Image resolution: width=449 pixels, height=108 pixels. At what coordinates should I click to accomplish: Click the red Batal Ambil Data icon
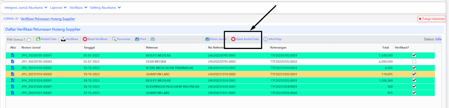[x=233, y=39]
